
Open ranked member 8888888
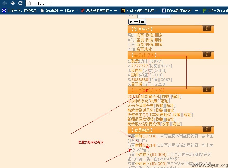[140, 80]
